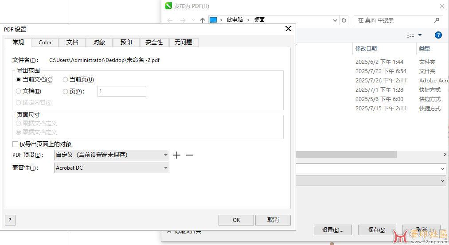Click the refresh icon beside the address bar
Screen dimensions: 449x245
click(344, 20)
